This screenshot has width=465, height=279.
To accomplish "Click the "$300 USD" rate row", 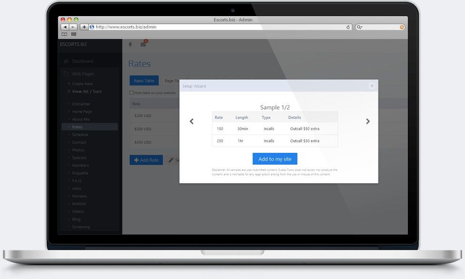I will tap(143, 129).
